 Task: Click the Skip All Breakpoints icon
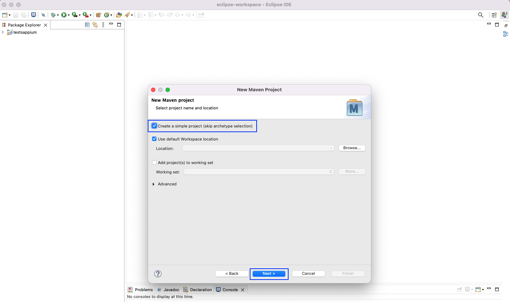[x=43, y=15]
